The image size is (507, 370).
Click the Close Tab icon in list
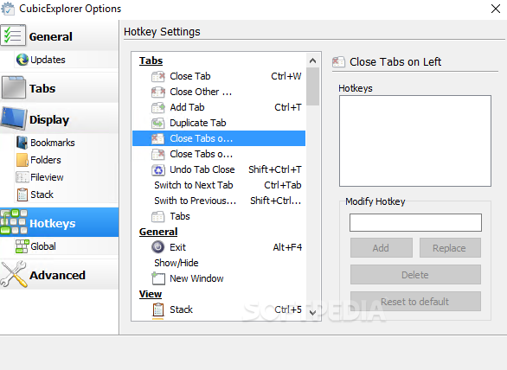pos(158,77)
